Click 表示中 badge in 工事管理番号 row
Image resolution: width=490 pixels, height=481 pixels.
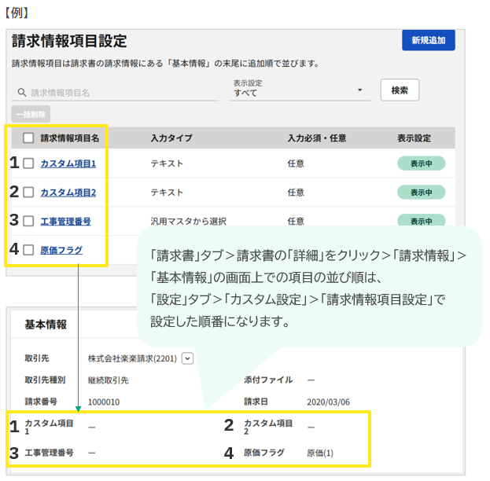(x=421, y=221)
